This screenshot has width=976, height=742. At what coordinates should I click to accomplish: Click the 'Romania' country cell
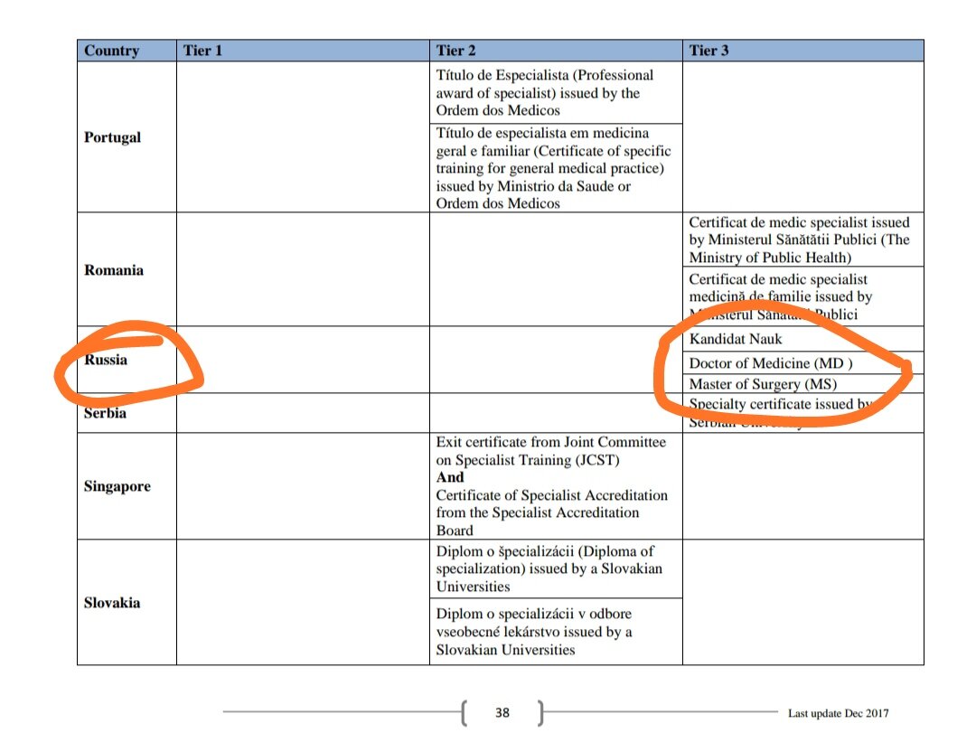coord(127,269)
